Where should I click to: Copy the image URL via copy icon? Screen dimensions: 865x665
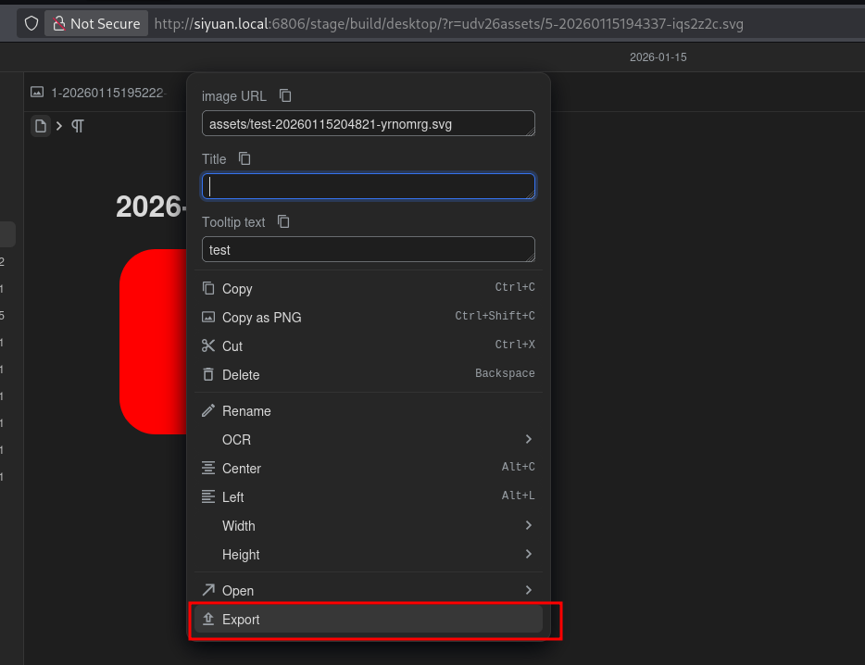tap(285, 96)
